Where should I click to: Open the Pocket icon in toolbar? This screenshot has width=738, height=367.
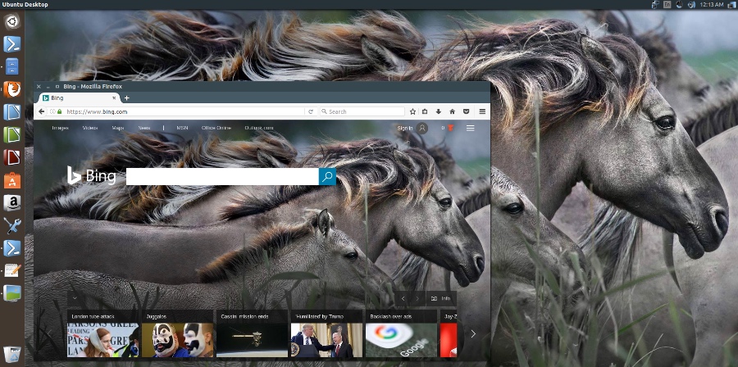[x=467, y=111]
